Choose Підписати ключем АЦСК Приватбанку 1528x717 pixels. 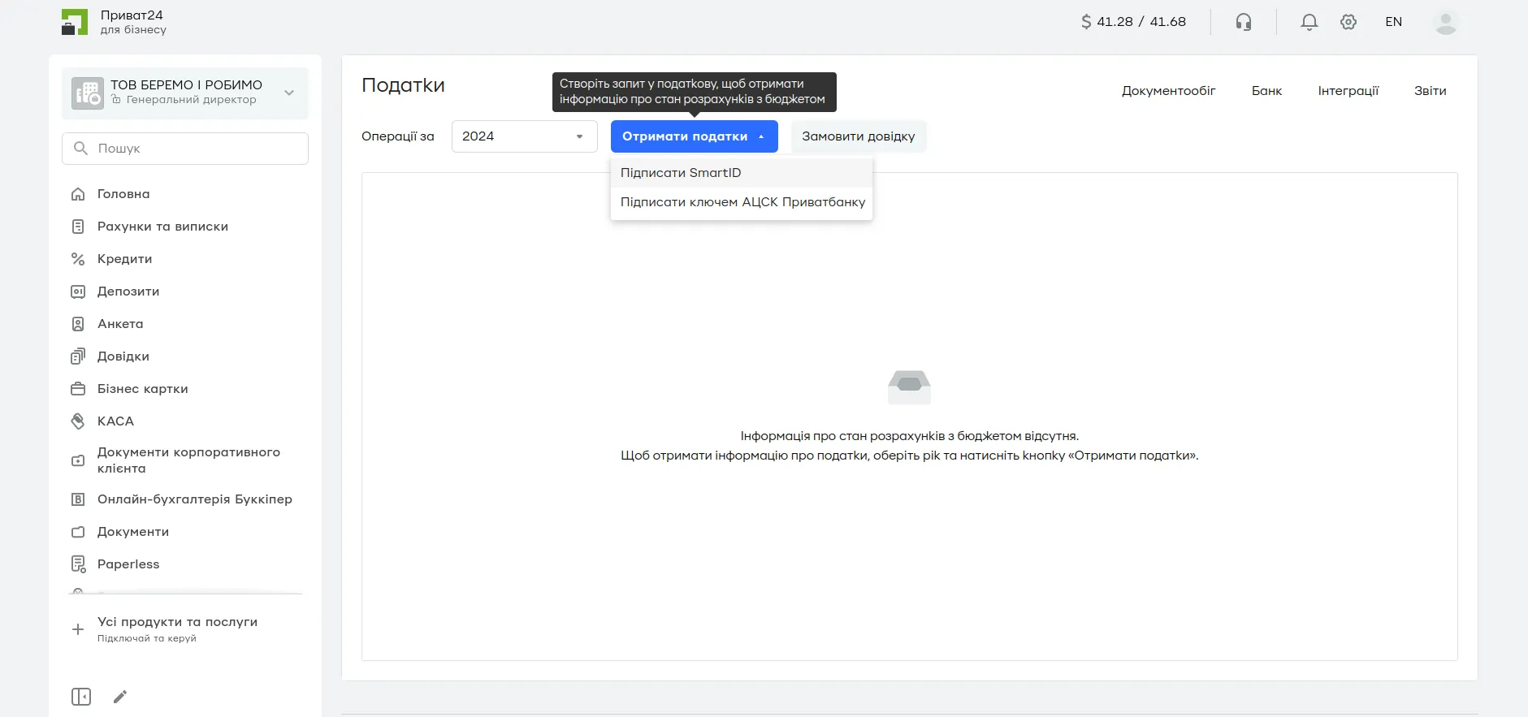742,202
